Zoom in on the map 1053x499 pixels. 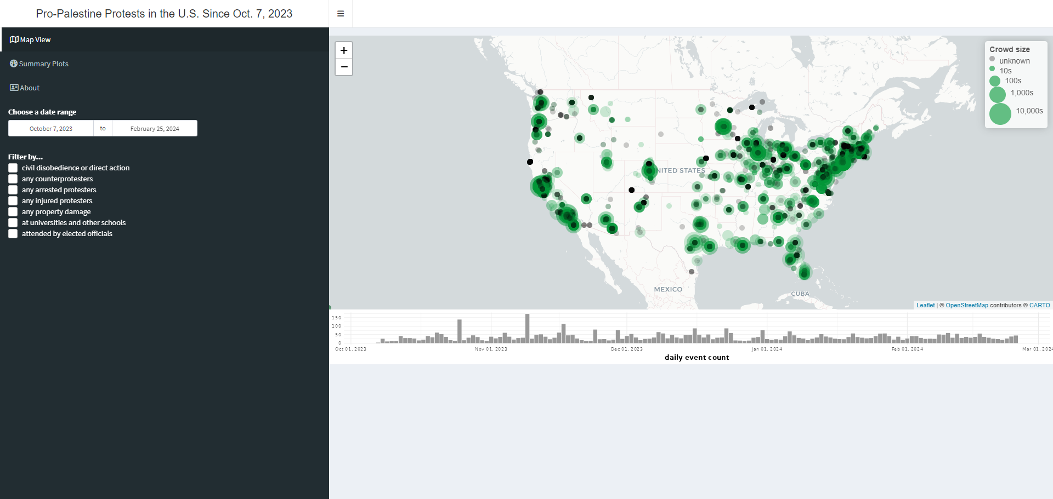click(344, 50)
